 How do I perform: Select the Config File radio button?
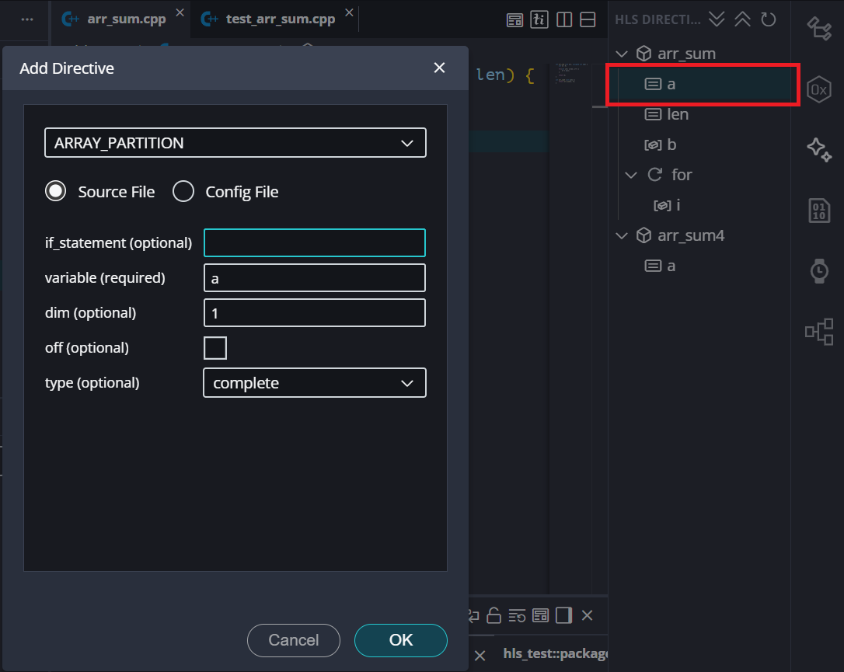coord(183,192)
